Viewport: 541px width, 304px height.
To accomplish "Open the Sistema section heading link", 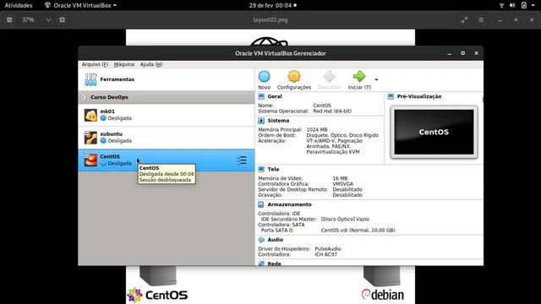I will coord(278,121).
